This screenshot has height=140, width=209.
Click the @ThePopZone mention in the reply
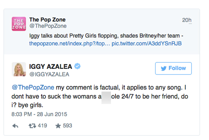pyautogui.click(x=33, y=87)
